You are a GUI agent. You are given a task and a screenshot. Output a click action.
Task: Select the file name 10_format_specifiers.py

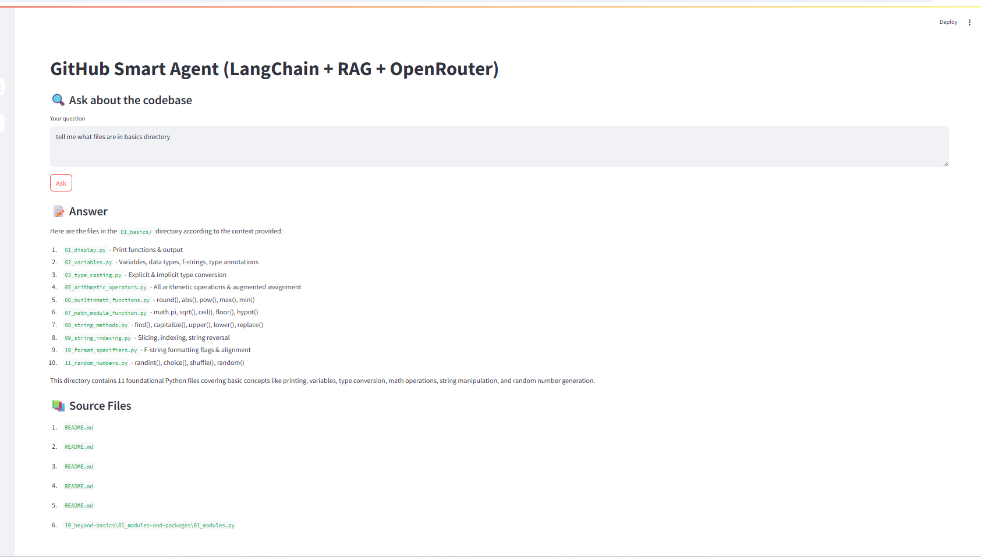pyautogui.click(x=101, y=350)
